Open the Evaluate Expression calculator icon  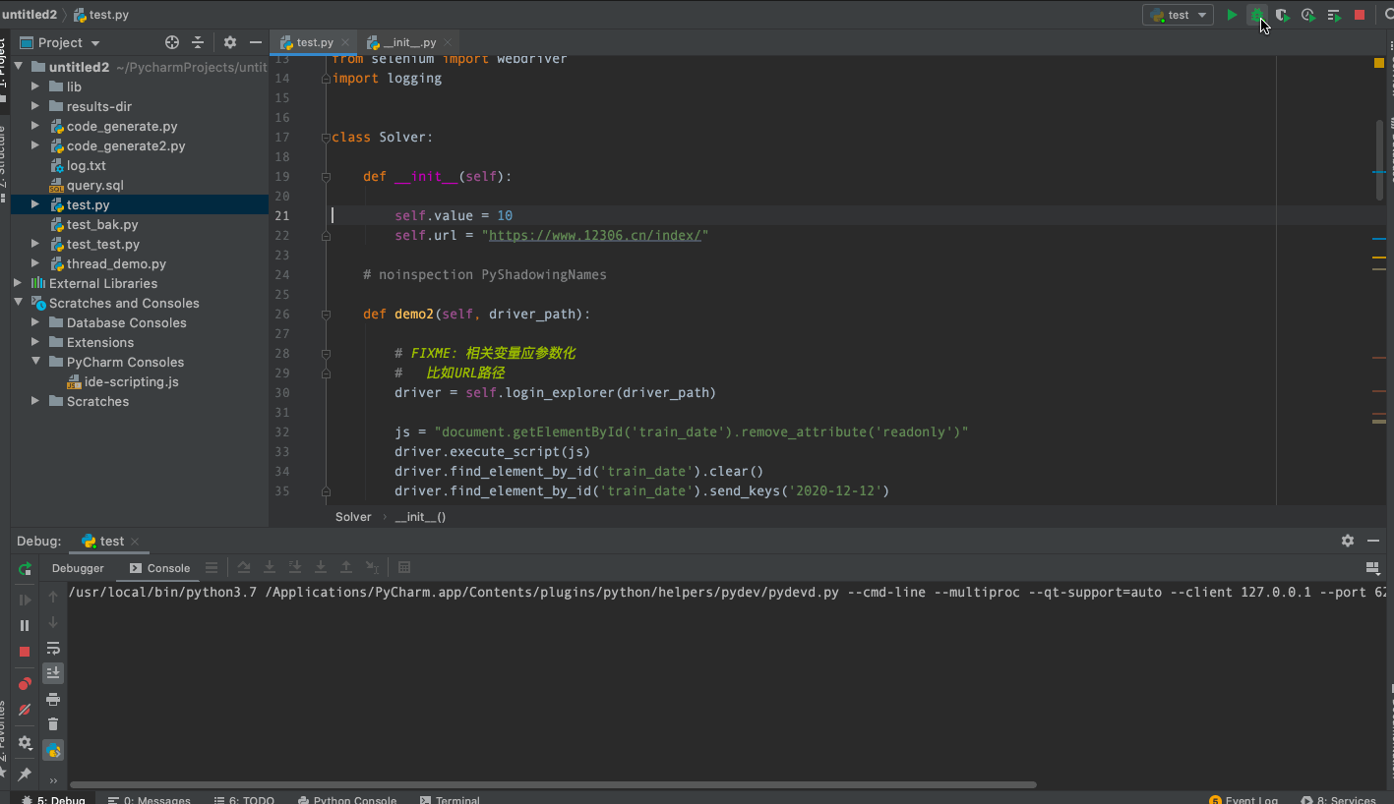(404, 567)
